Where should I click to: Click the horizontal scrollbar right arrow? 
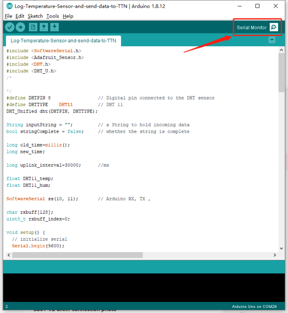275,255
